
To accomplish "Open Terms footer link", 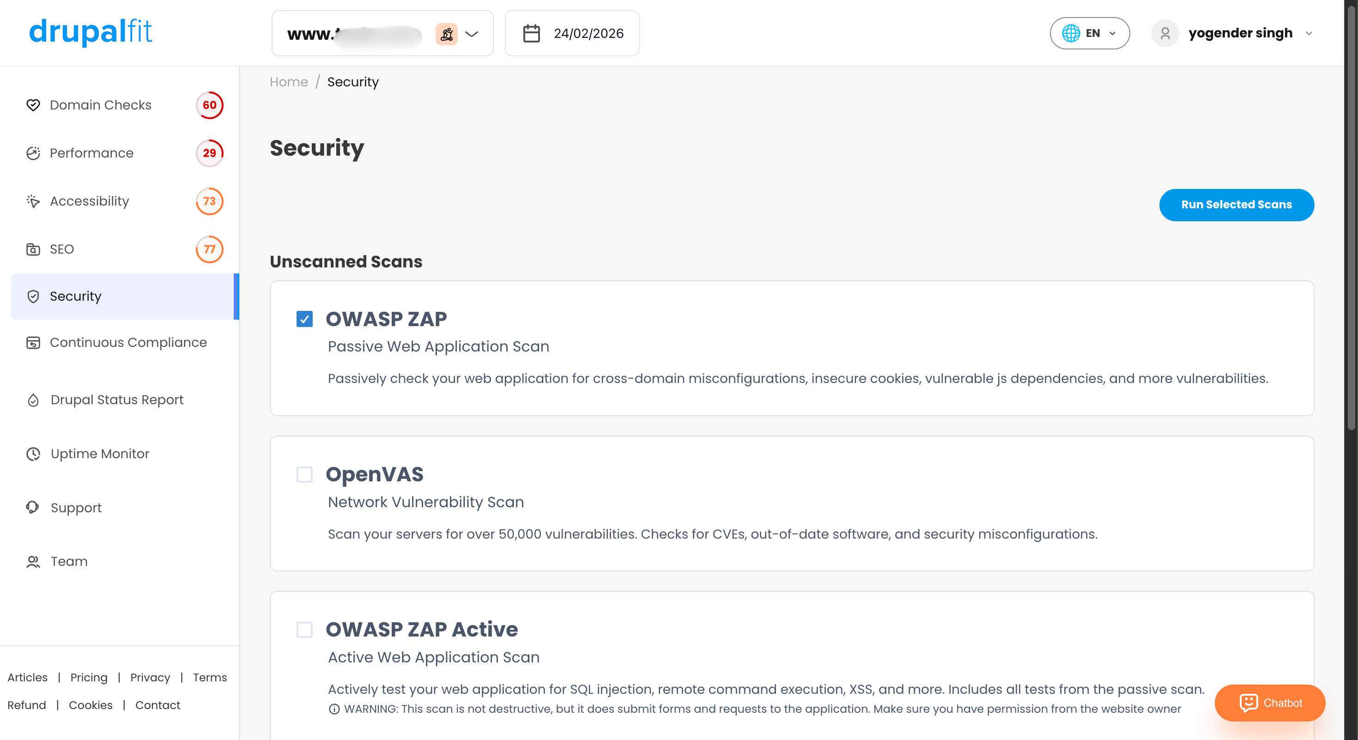I will coord(210,677).
